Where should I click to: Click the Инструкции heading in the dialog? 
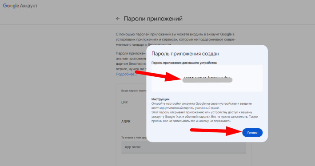[160, 99]
